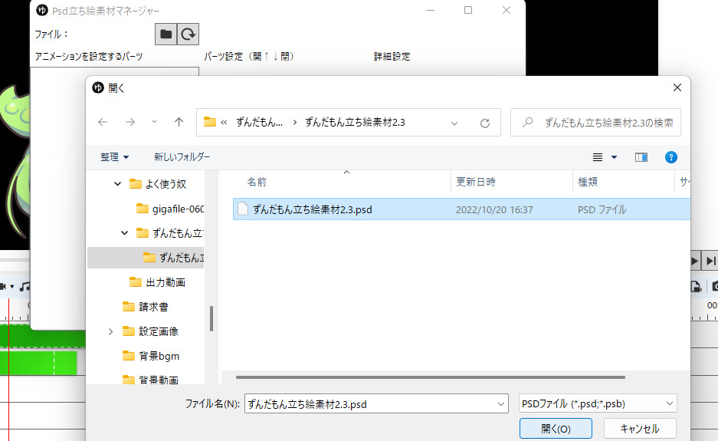Click the キャンセル button

click(x=640, y=429)
